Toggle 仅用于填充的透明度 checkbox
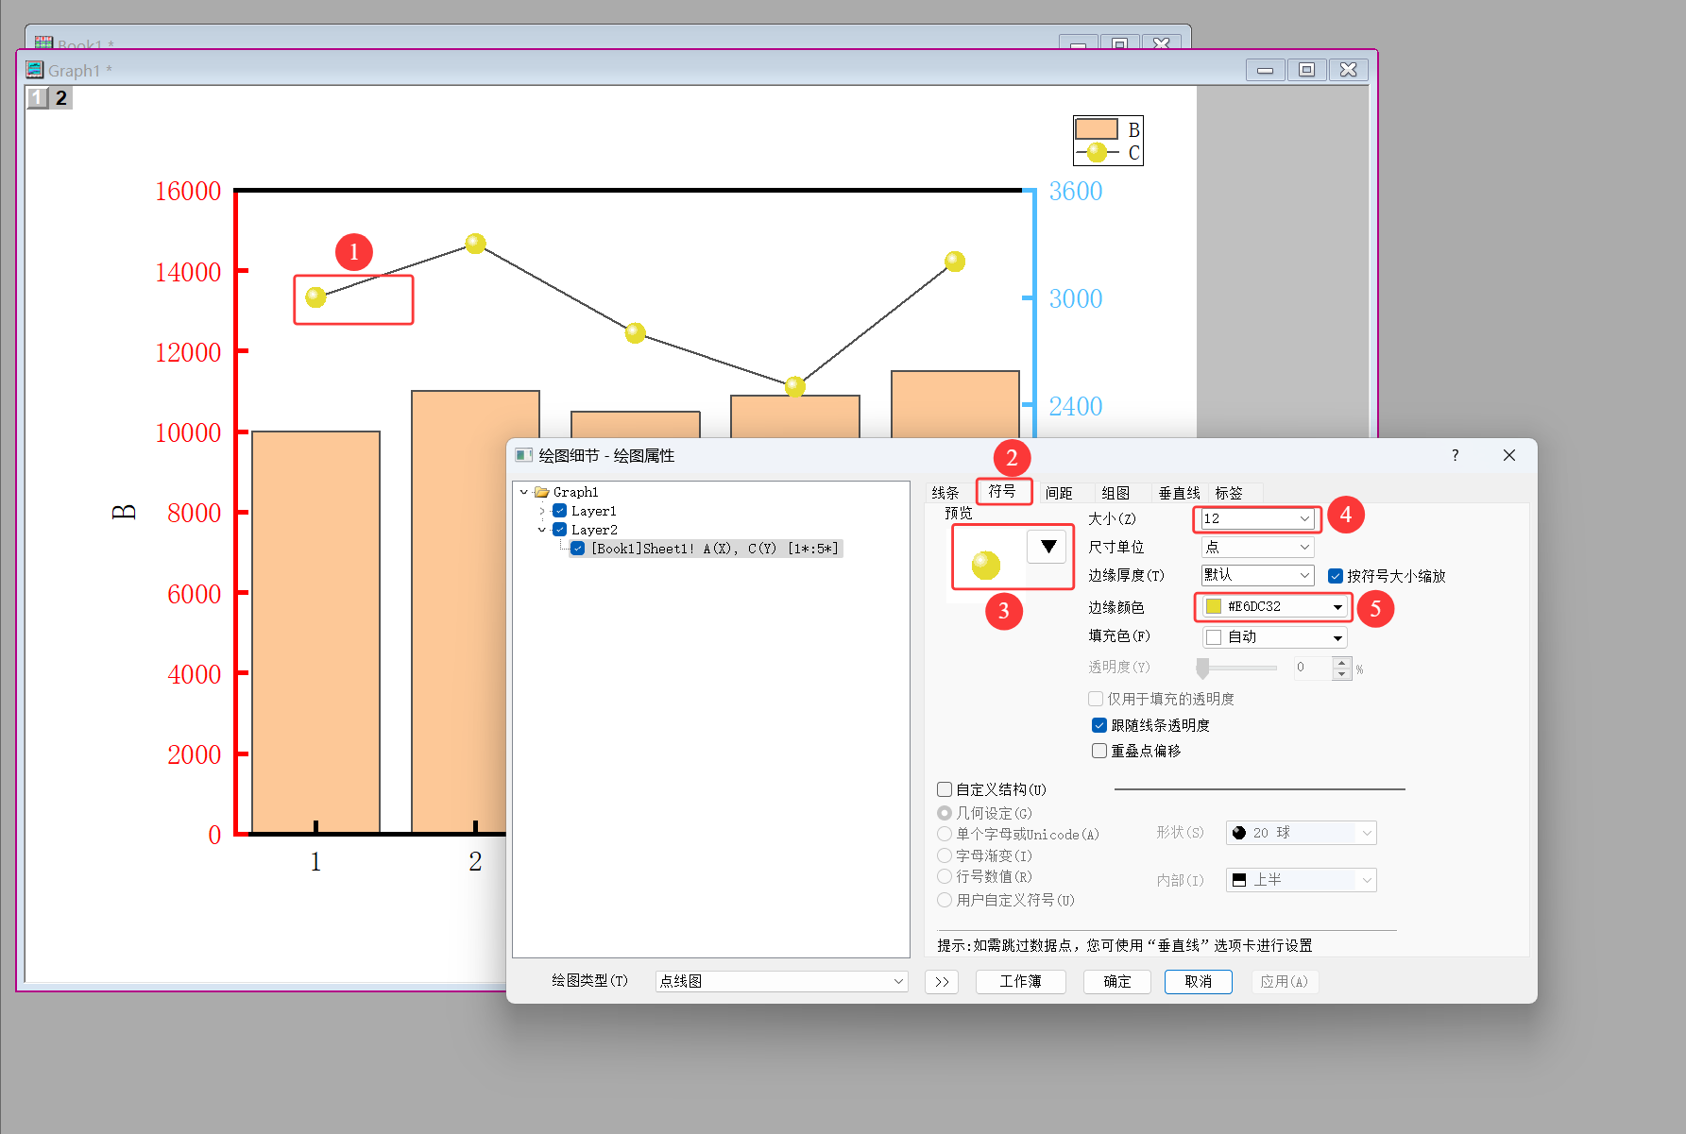Viewport: 1686px width, 1134px height. [x=1096, y=699]
